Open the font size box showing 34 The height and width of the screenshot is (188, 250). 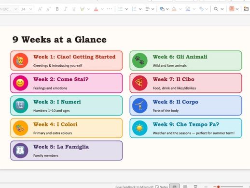[x=27, y=9]
